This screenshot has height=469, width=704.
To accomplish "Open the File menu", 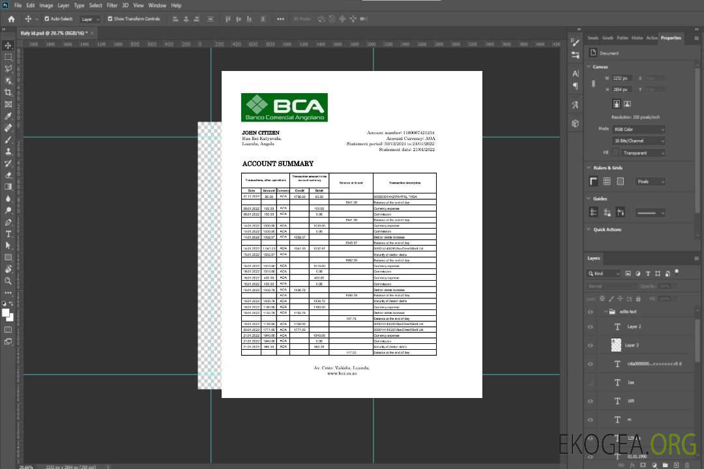I will point(18,5).
